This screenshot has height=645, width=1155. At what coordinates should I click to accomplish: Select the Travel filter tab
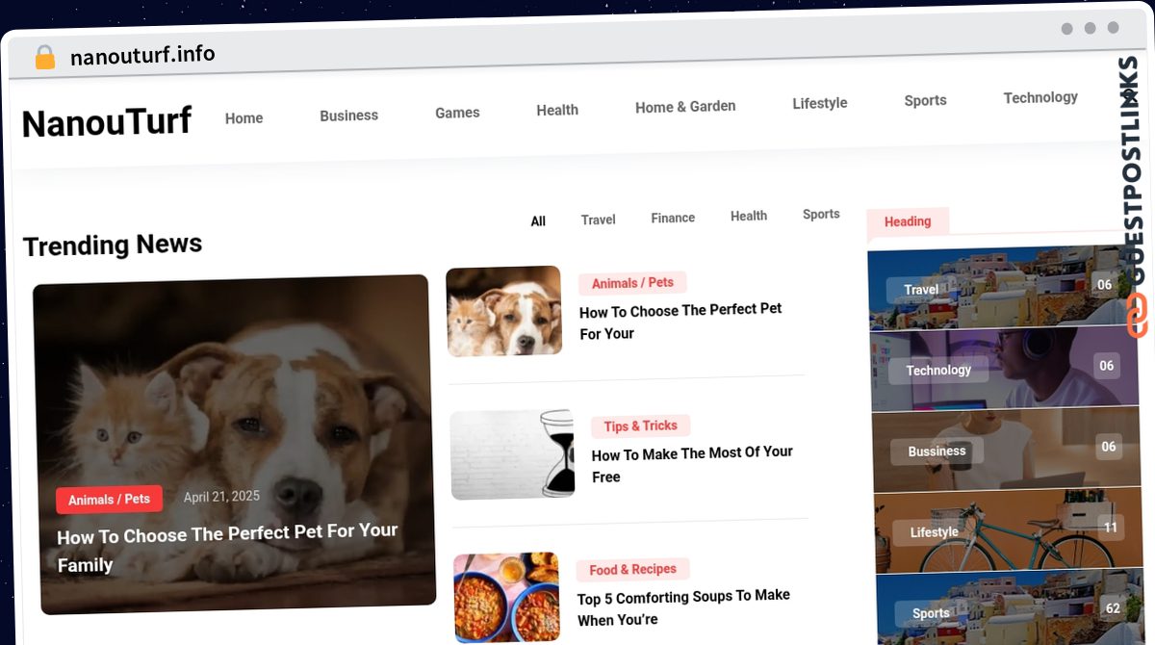[598, 219]
